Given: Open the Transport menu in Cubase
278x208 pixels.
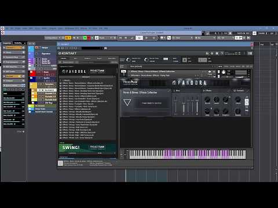Looking at the screenshot, I should pyautogui.click(x=53, y=28).
